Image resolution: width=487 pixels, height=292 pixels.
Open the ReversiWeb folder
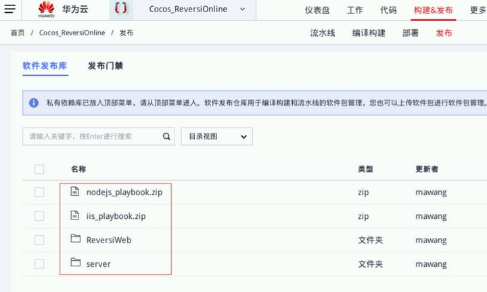tap(109, 240)
